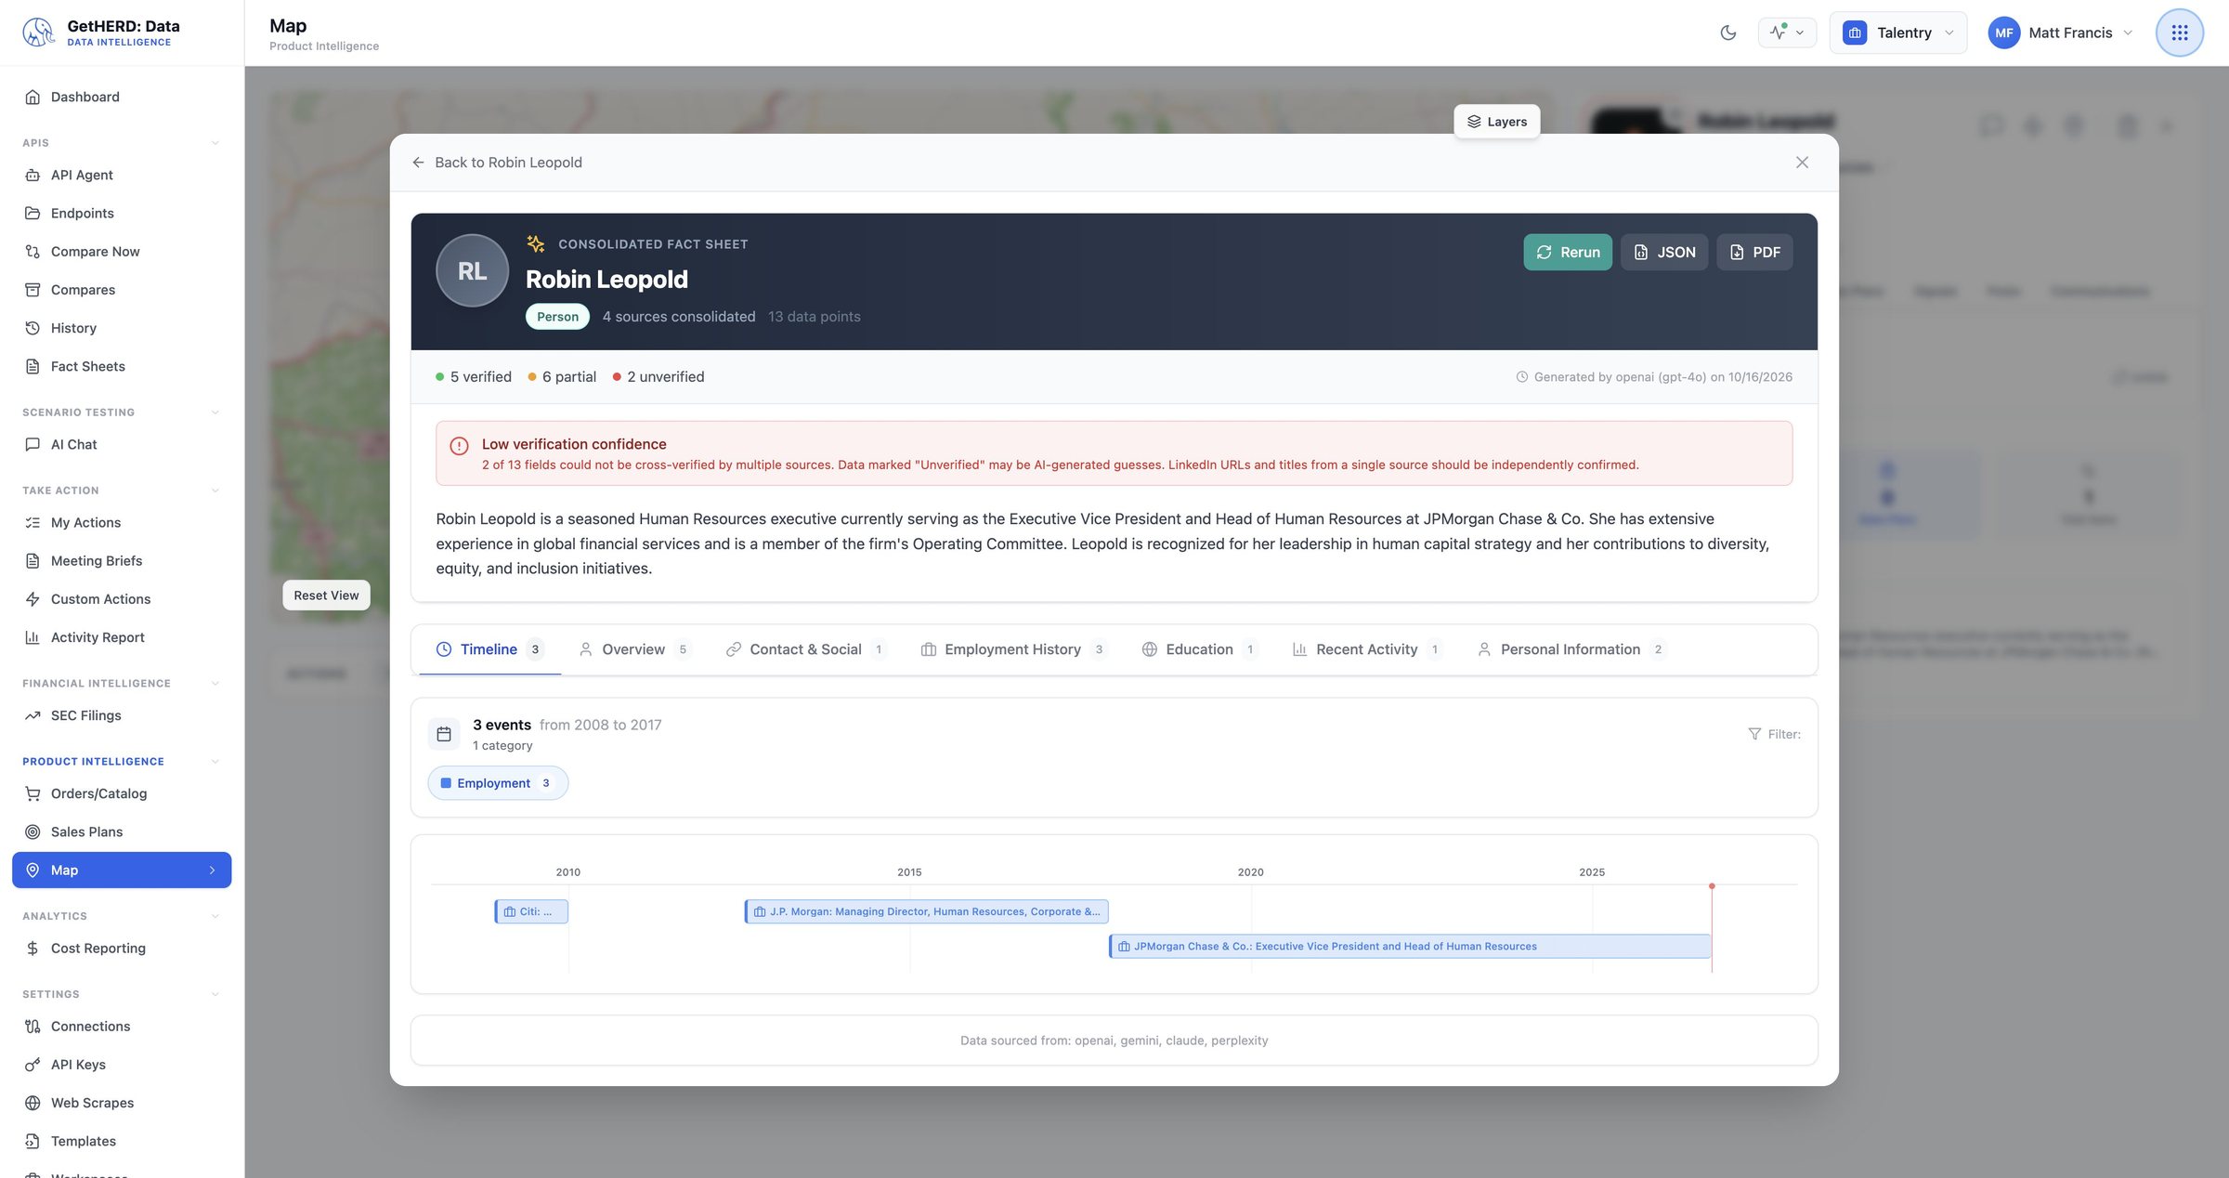Viewport: 2229px width, 1178px height.
Task: Toggle the Employment category filter chip
Action: coord(498,783)
